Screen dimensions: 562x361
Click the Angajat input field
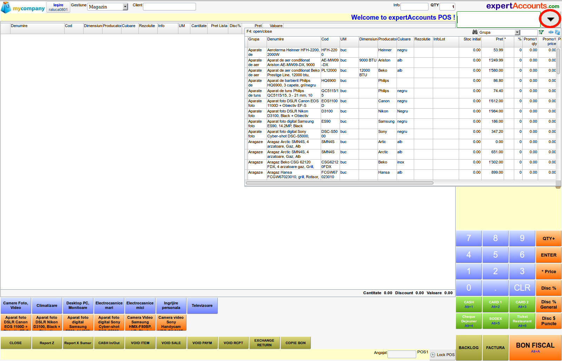pyautogui.click(x=402, y=354)
